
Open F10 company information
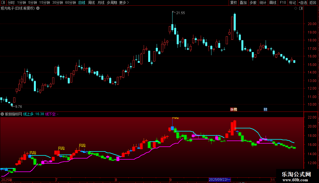(283, 3)
